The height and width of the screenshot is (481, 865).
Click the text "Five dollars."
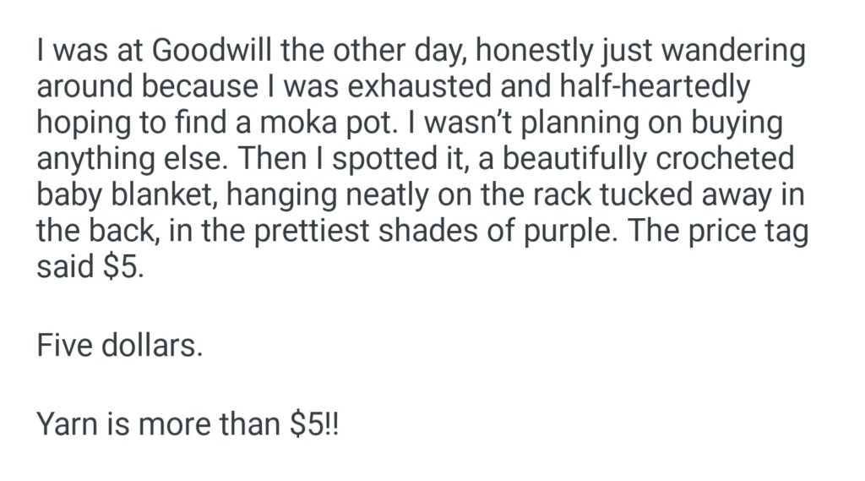coord(120,346)
